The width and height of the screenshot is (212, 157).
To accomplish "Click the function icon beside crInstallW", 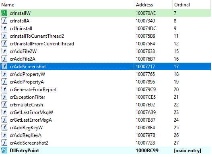I will tap(4, 13).
